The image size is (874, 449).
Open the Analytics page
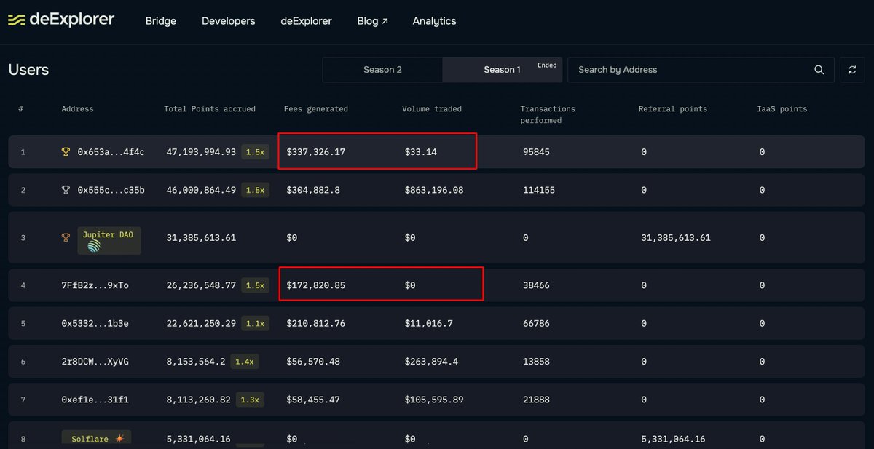(x=434, y=21)
